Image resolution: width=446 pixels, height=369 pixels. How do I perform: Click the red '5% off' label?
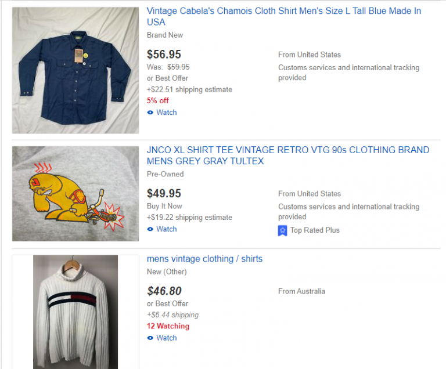click(159, 100)
